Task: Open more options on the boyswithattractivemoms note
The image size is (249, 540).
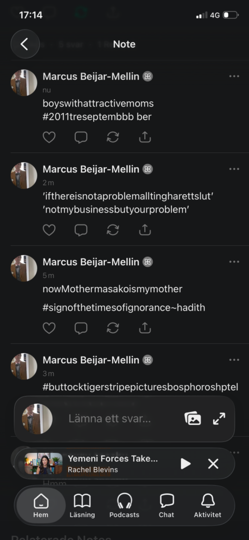Action: (x=234, y=76)
